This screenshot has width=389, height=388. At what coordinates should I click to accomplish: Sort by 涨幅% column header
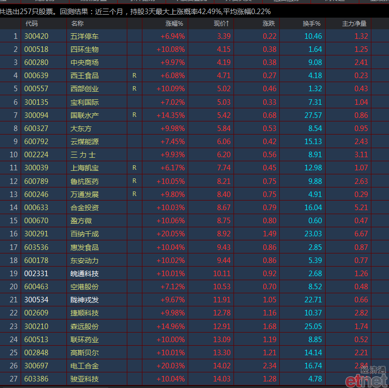175,24
